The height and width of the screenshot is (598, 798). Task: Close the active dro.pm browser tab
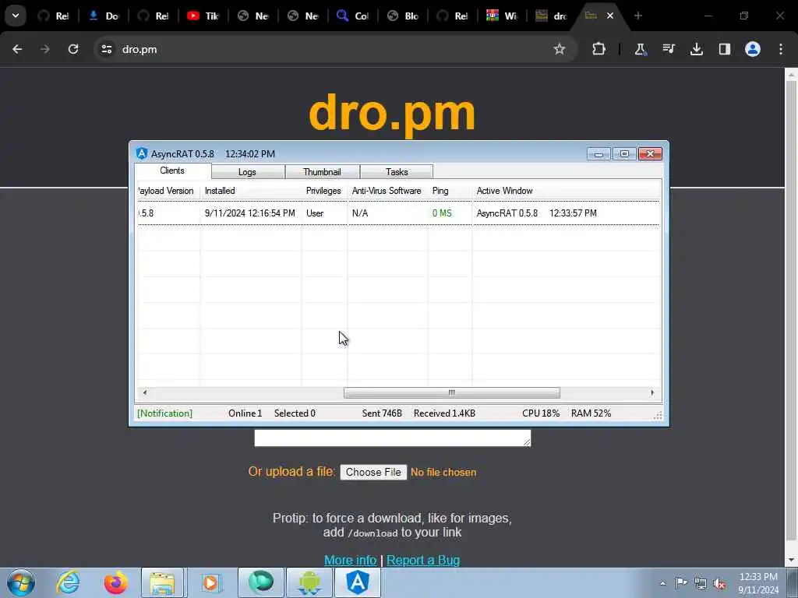609,16
